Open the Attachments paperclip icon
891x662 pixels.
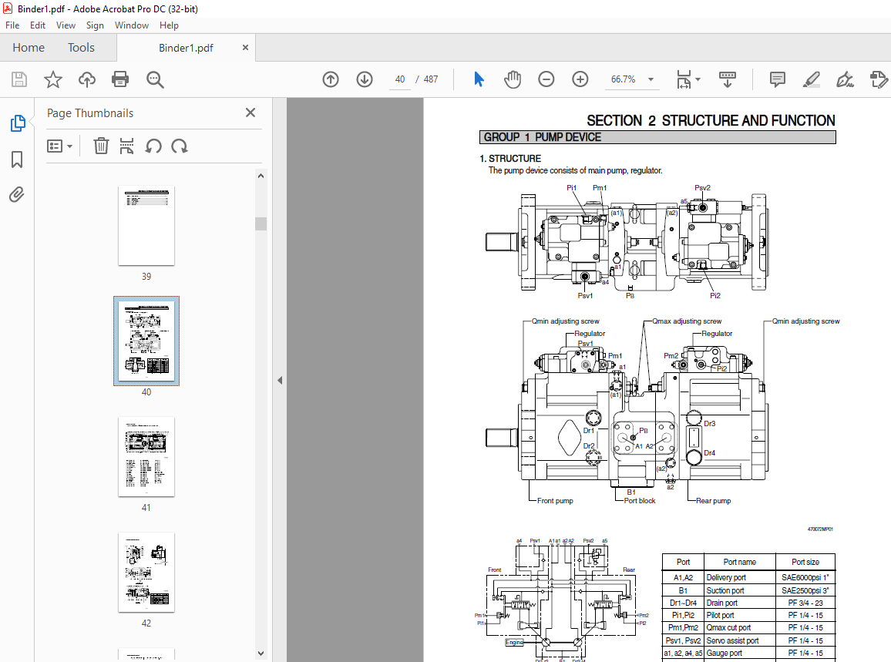click(x=17, y=195)
